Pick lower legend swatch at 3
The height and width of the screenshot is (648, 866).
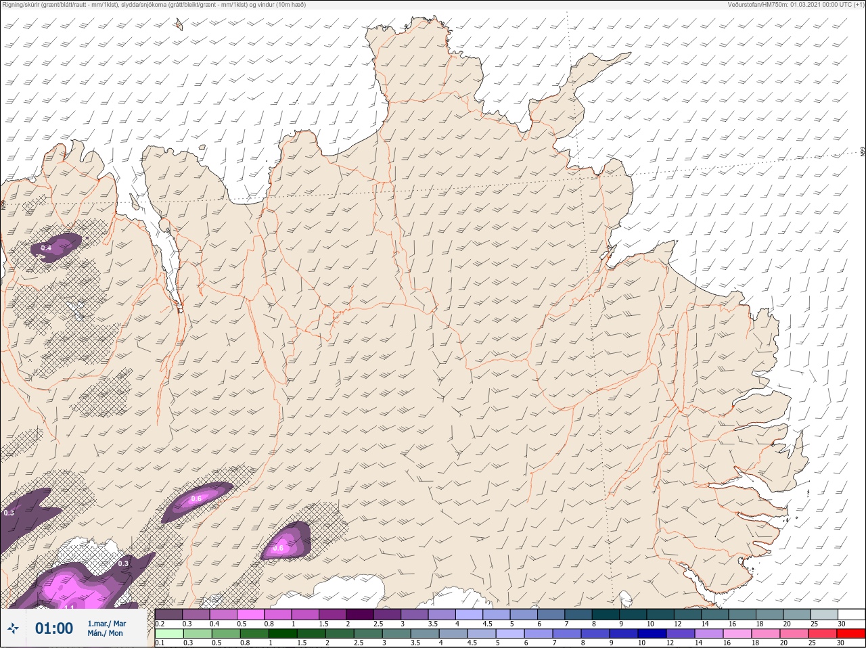pos(396,633)
